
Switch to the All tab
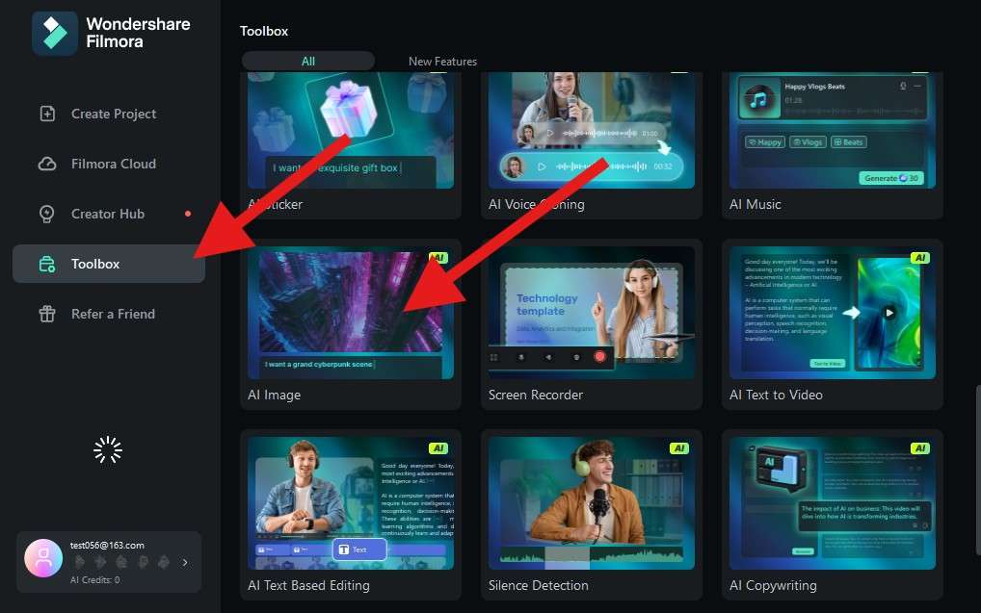point(307,62)
